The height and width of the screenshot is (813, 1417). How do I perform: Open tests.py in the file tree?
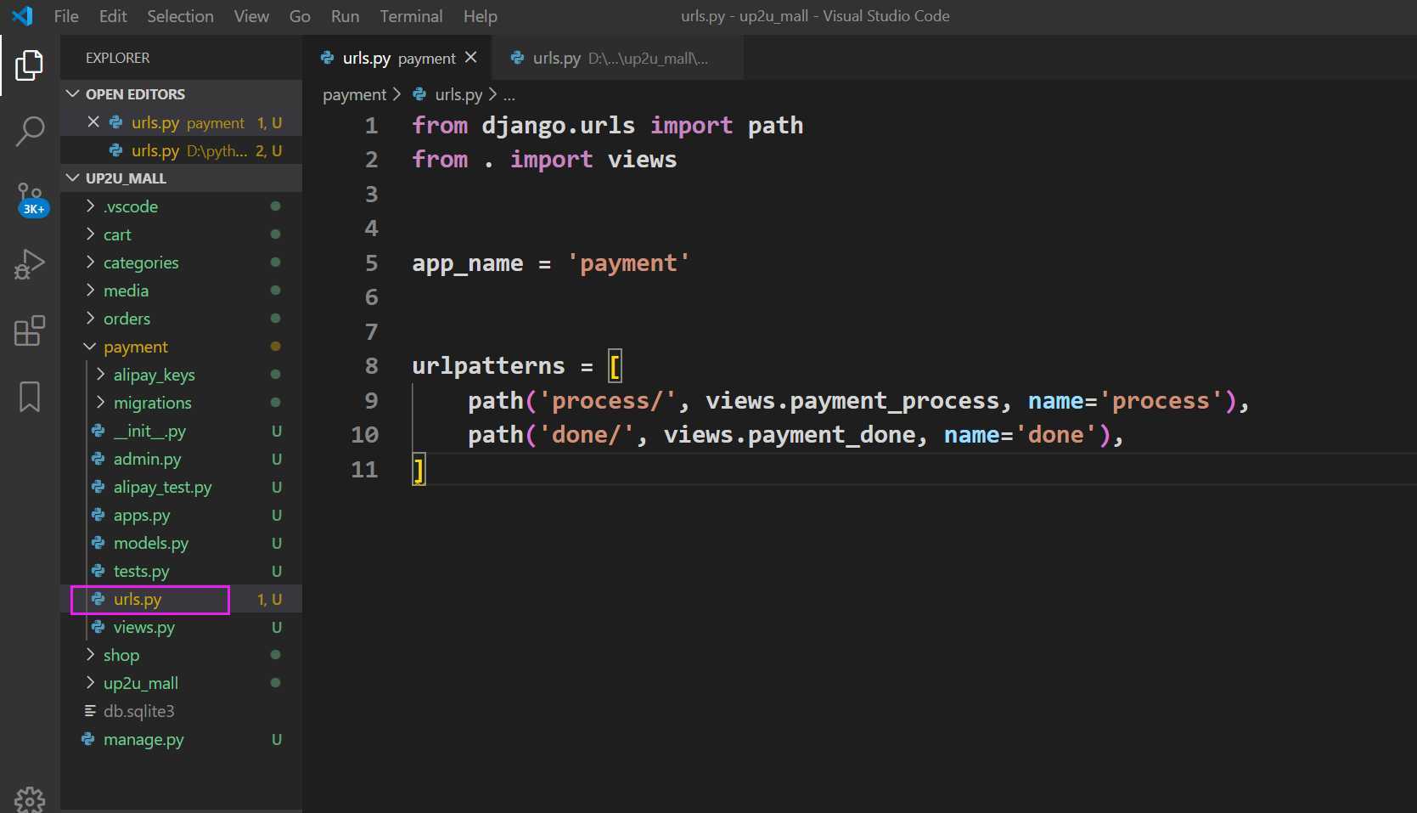click(181, 571)
